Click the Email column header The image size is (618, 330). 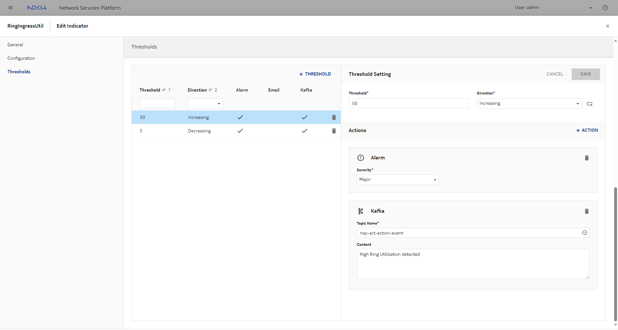[274, 90]
